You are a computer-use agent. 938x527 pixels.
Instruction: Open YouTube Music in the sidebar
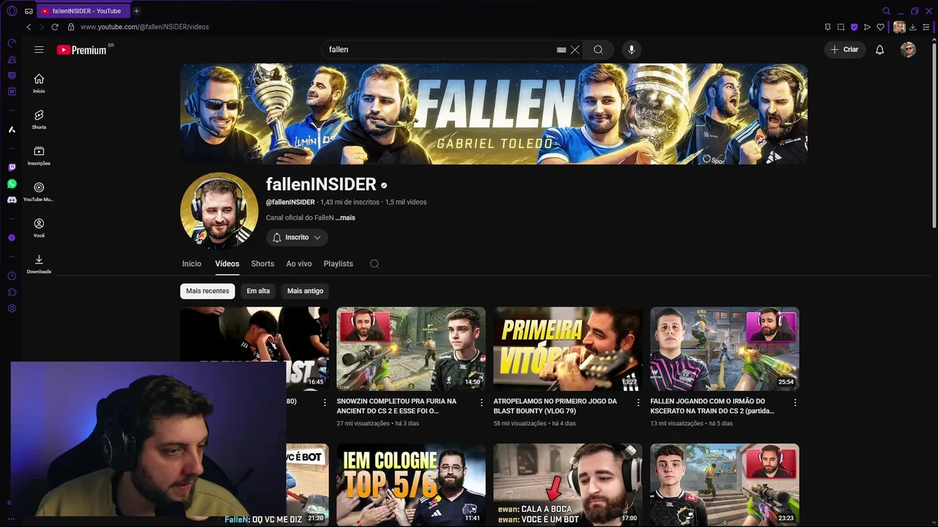(x=39, y=192)
